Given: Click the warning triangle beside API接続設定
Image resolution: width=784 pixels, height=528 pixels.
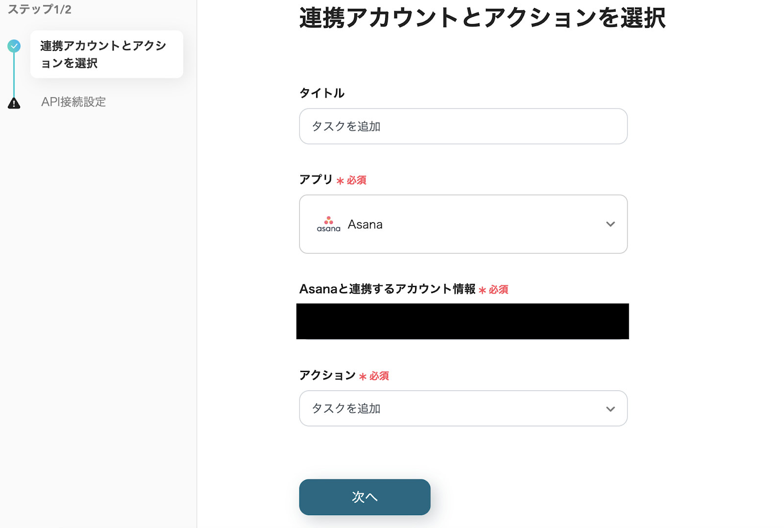Looking at the screenshot, I should (14, 103).
